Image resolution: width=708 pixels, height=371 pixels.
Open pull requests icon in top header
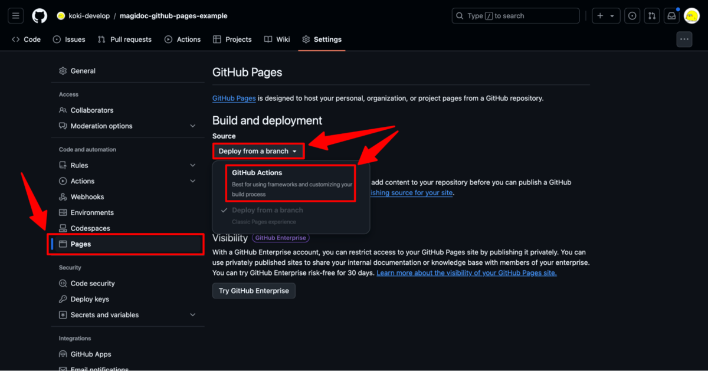[652, 16]
